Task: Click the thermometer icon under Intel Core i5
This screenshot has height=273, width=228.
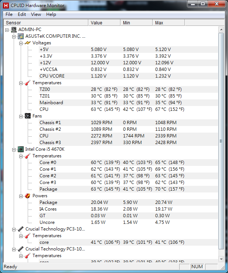Action: pyautogui.click(x=28, y=156)
